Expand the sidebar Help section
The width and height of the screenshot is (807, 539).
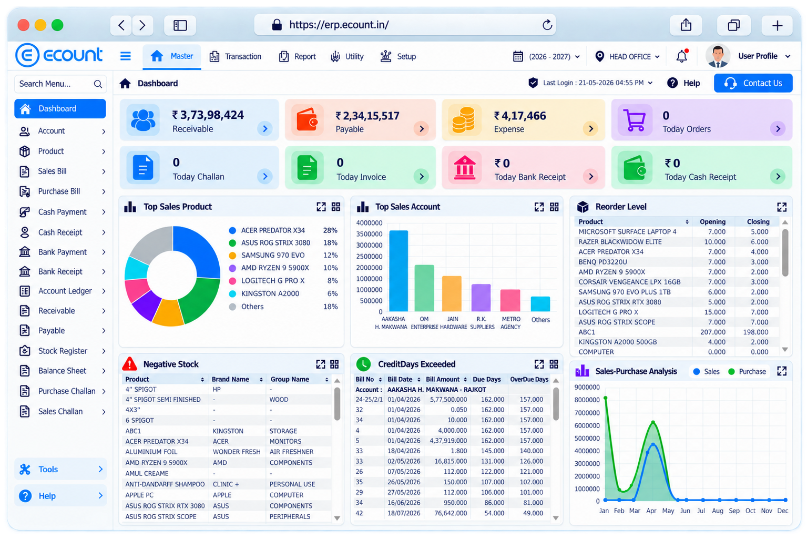tap(60, 496)
